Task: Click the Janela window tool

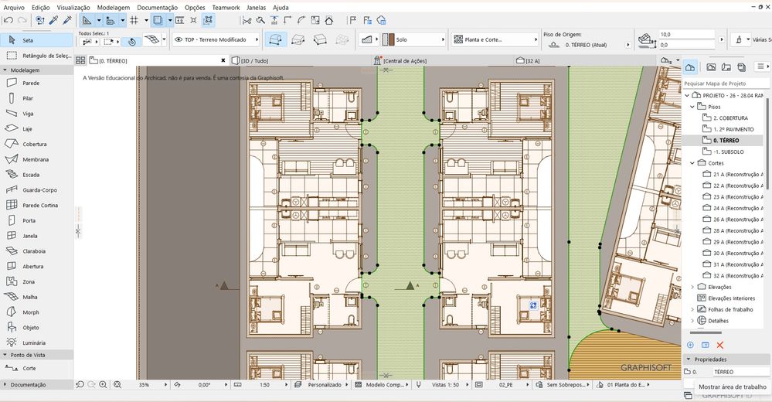Action: click(31, 236)
